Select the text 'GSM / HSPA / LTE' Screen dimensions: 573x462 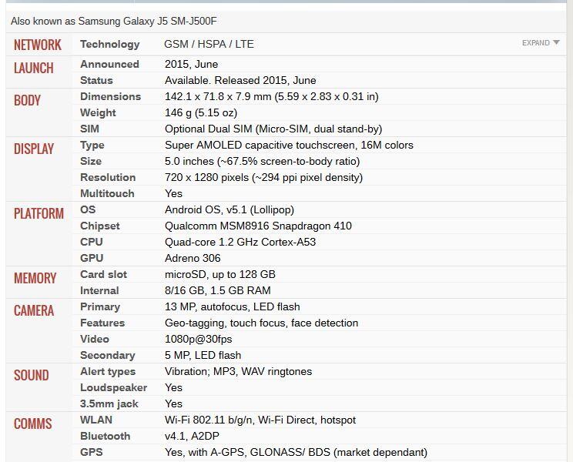(x=209, y=44)
